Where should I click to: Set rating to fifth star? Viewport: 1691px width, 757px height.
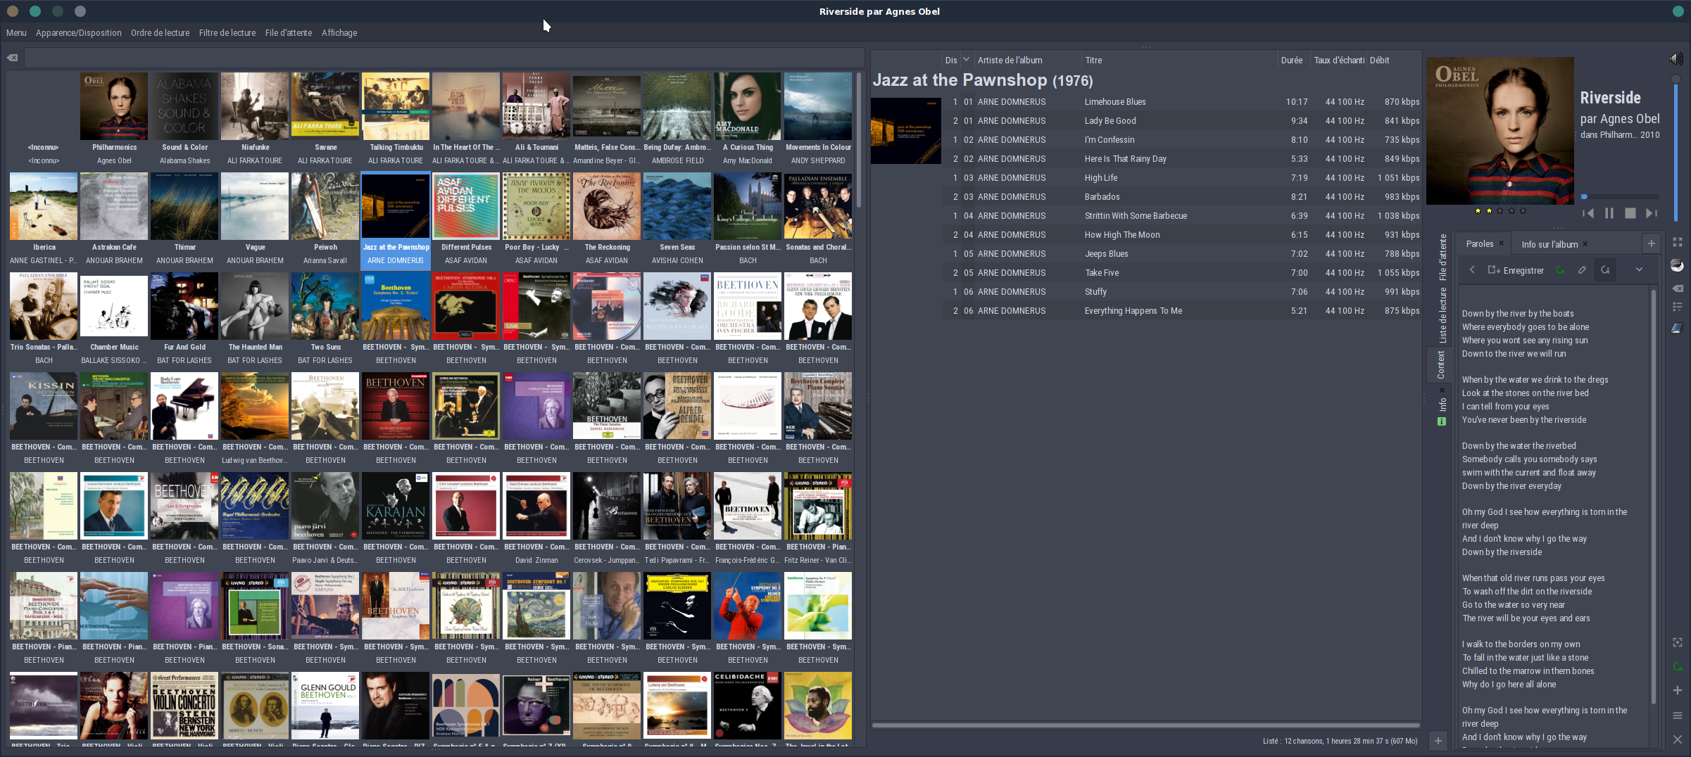[1523, 210]
